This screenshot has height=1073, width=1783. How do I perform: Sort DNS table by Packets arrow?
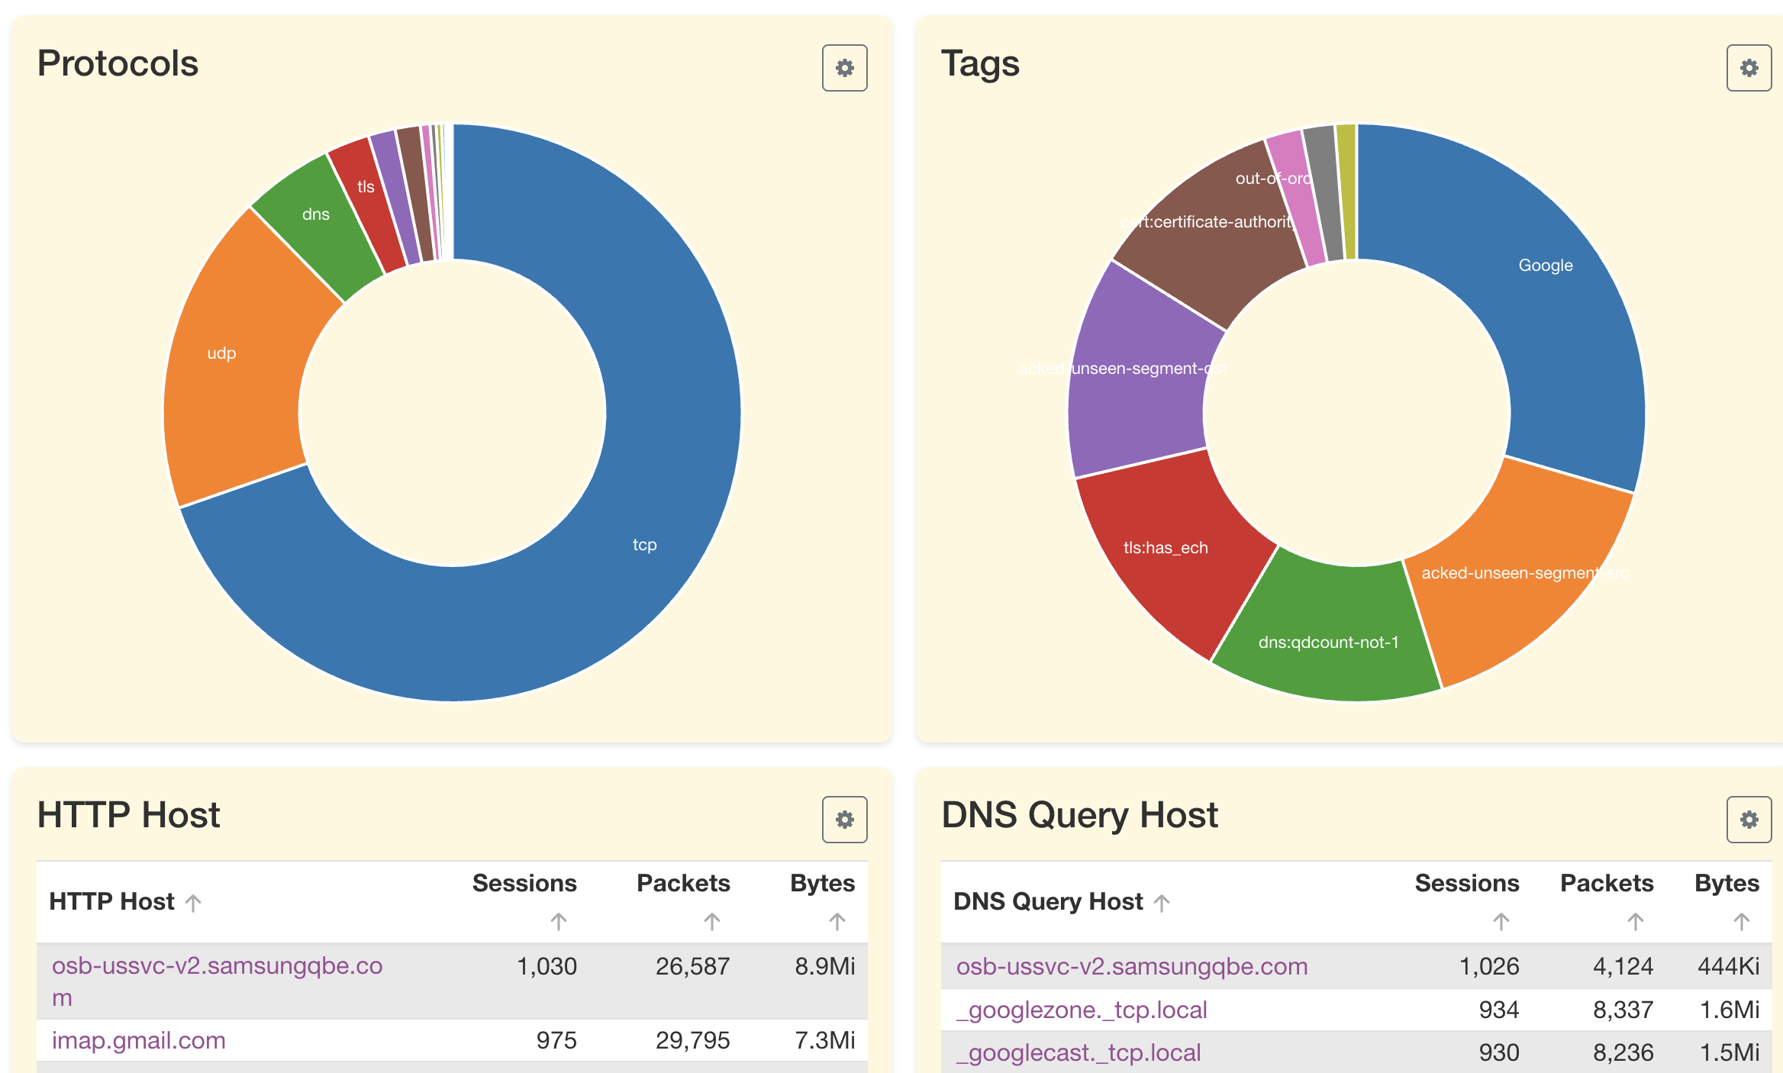[x=1635, y=922]
